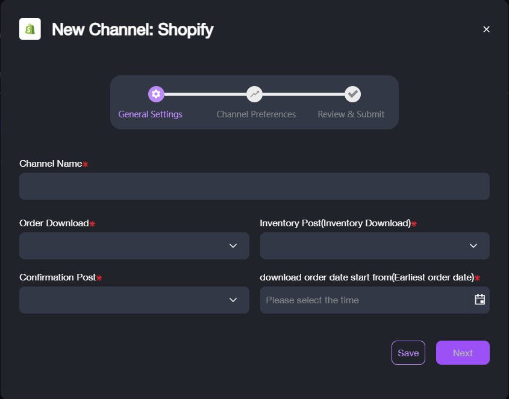Open the calendar date picker icon
Screen dimensions: 509x399
pos(479,300)
